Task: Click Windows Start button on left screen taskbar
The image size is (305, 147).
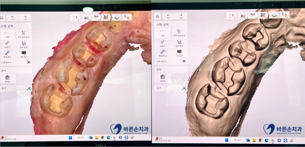Action: pos(70,138)
